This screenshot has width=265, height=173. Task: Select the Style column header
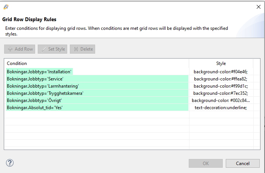tap(221, 63)
